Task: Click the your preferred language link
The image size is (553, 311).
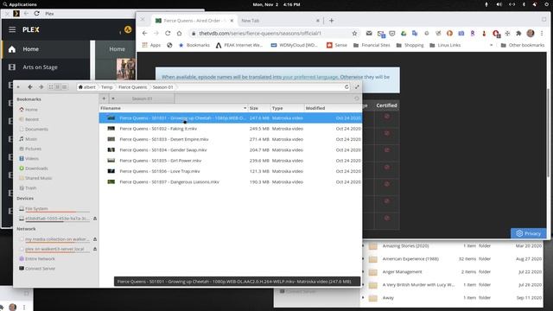Action: click(x=310, y=77)
